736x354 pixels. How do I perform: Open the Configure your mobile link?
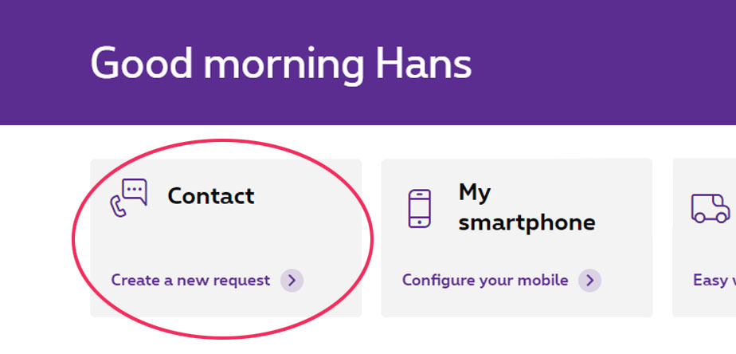click(x=485, y=280)
